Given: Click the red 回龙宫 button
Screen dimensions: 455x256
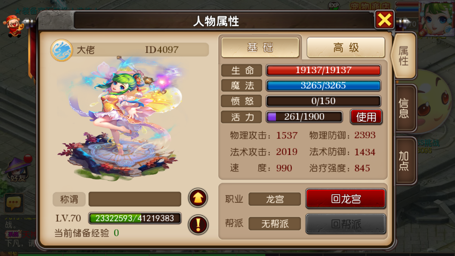Looking at the screenshot, I should (346, 199).
